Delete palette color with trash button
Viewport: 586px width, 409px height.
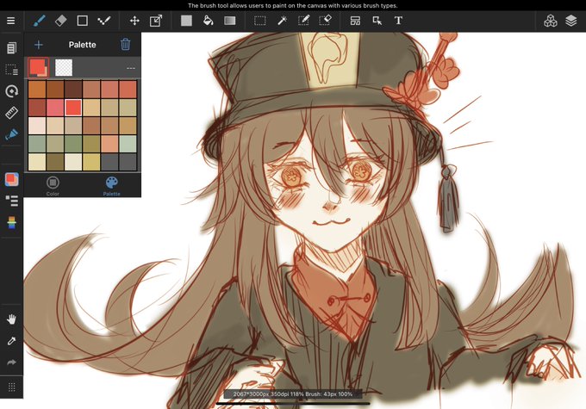pos(126,45)
